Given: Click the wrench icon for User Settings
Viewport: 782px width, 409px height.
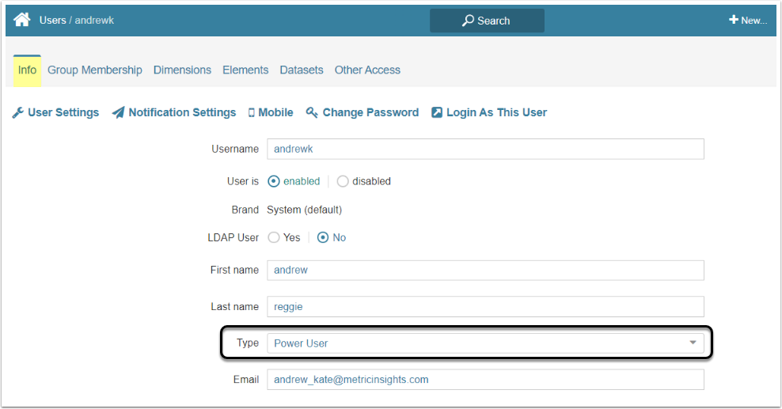Looking at the screenshot, I should pyautogui.click(x=18, y=113).
